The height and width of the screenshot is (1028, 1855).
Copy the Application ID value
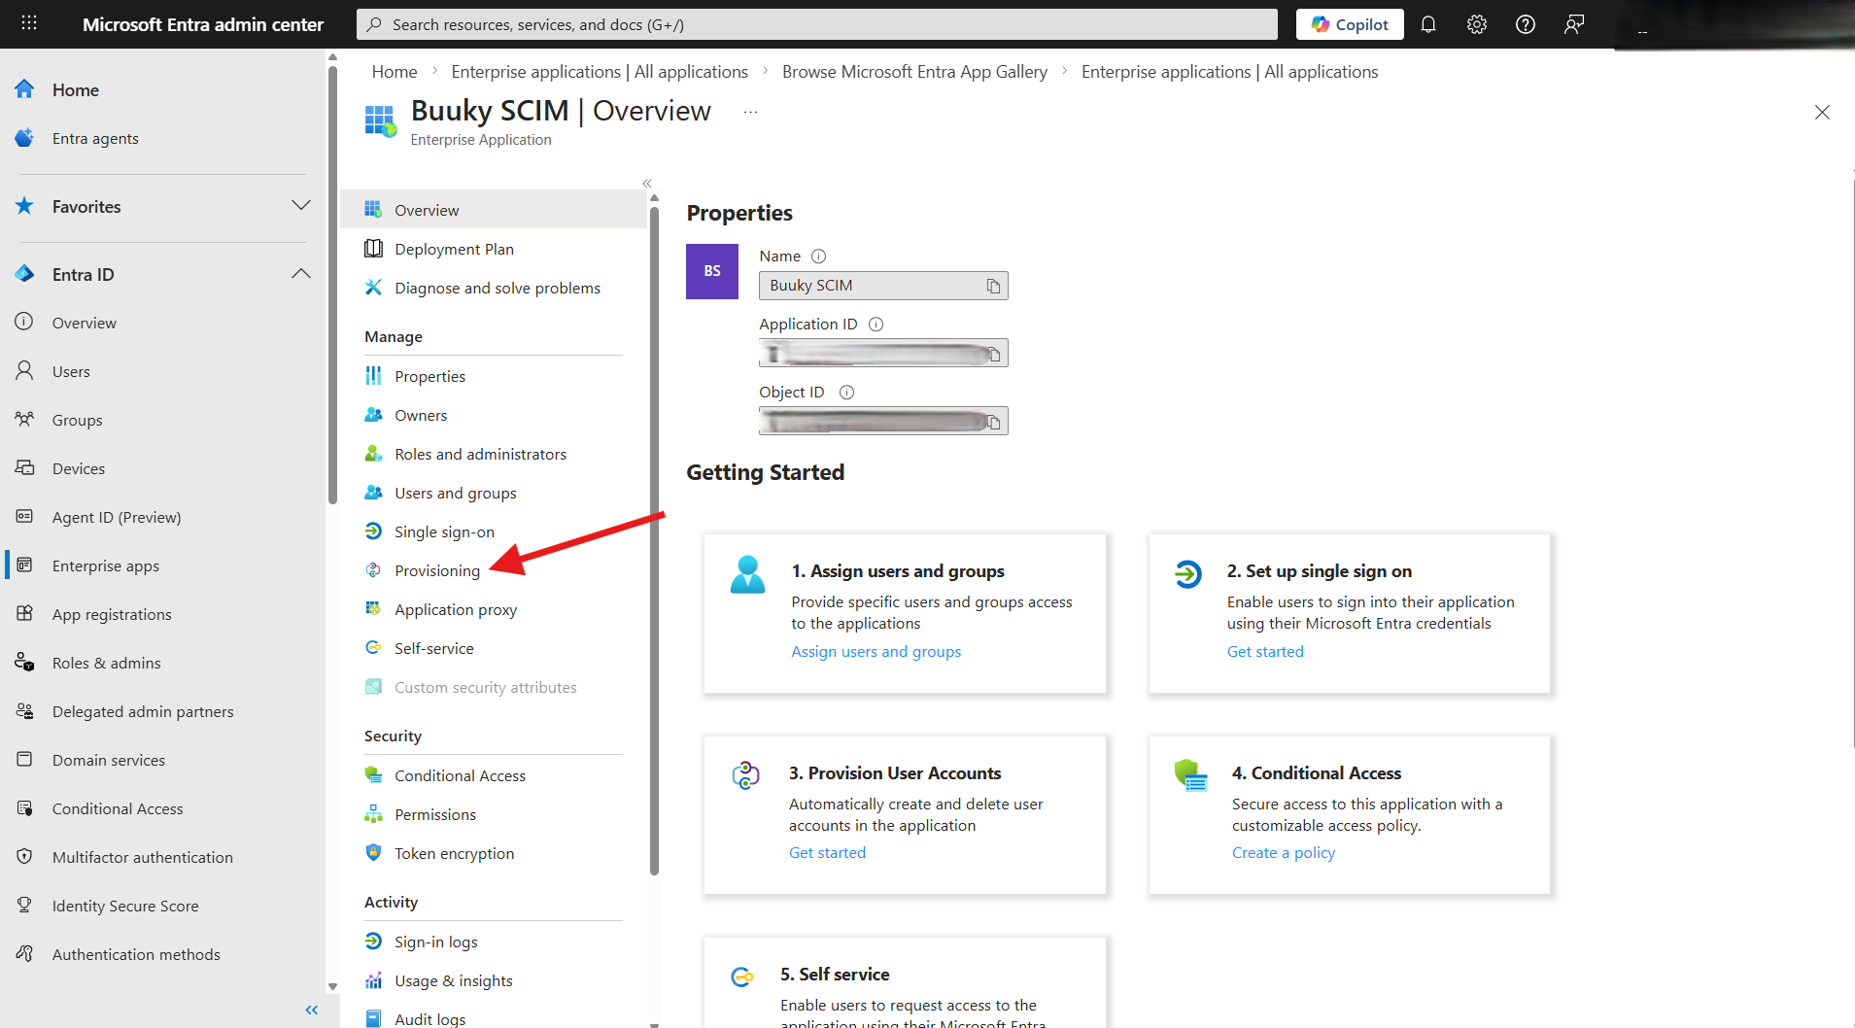click(994, 353)
